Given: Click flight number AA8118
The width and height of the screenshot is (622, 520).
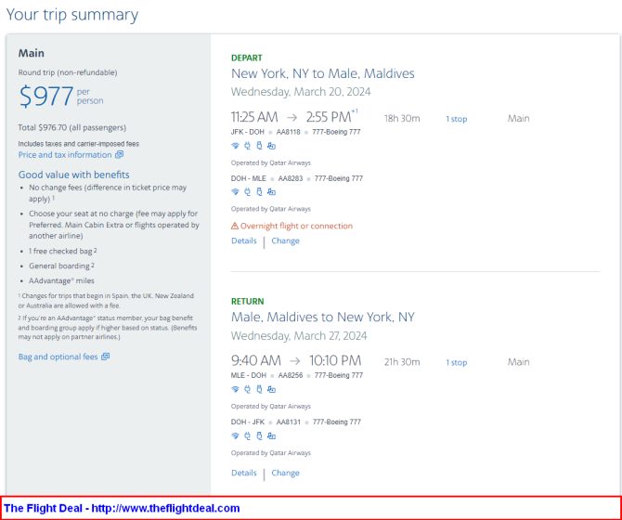Looking at the screenshot, I should pos(289,132).
